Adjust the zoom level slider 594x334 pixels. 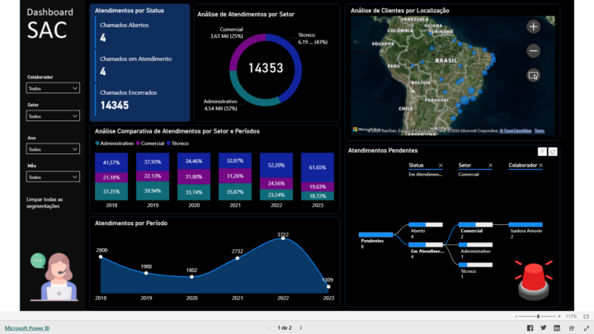[539, 316]
